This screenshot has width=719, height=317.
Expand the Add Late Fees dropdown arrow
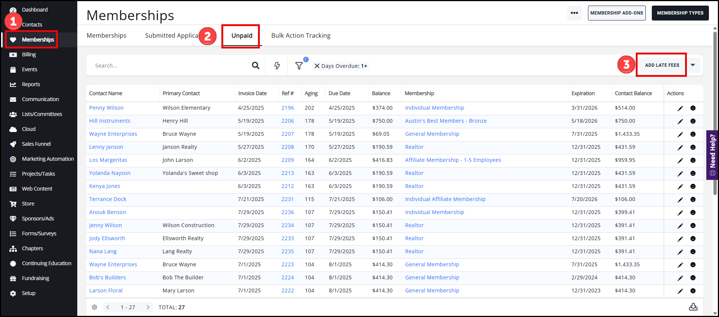pos(693,65)
